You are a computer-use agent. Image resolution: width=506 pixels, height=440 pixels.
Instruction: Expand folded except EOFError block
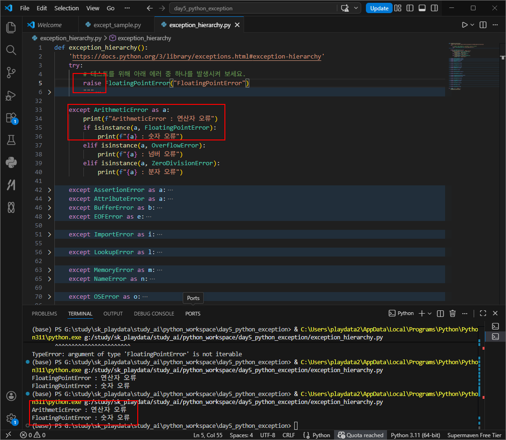[x=49, y=217]
